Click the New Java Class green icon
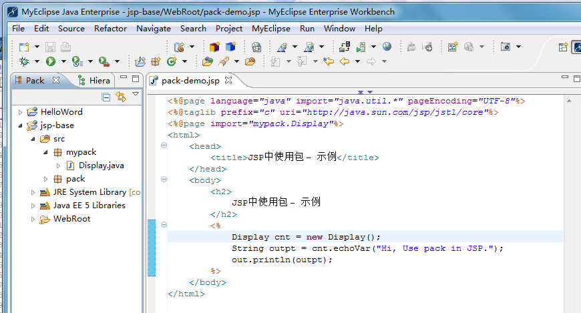The width and height of the screenshot is (581, 313). coord(172,61)
